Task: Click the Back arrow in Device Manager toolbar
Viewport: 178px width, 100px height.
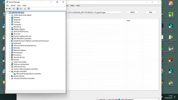Action: pos(7,9)
